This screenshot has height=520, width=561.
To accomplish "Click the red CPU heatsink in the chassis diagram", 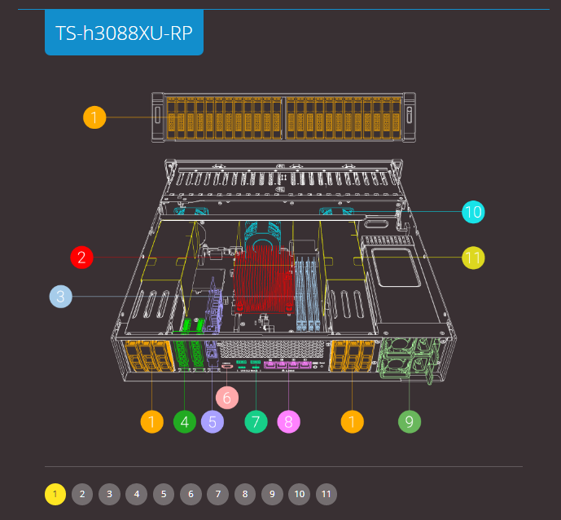I will (x=264, y=279).
